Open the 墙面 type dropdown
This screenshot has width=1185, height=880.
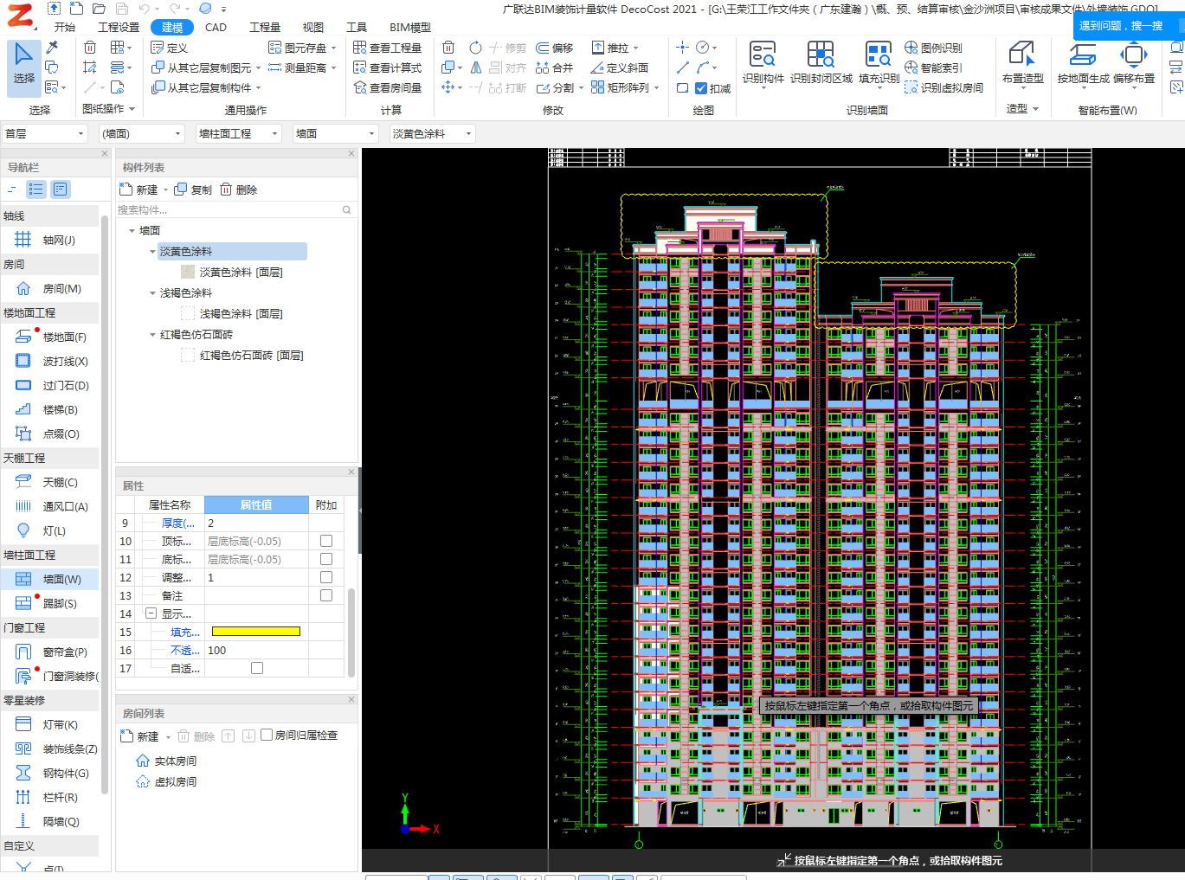coord(336,133)
